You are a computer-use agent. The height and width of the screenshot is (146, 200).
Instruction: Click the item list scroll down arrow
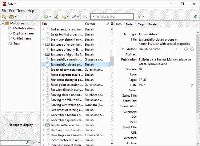pos(112,143)
